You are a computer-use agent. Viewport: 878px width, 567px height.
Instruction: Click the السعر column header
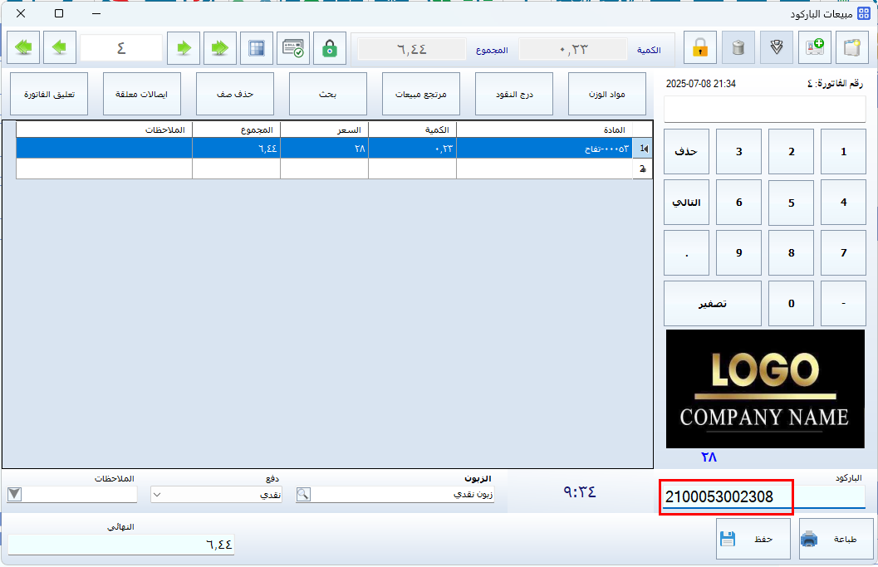(324, 130)
